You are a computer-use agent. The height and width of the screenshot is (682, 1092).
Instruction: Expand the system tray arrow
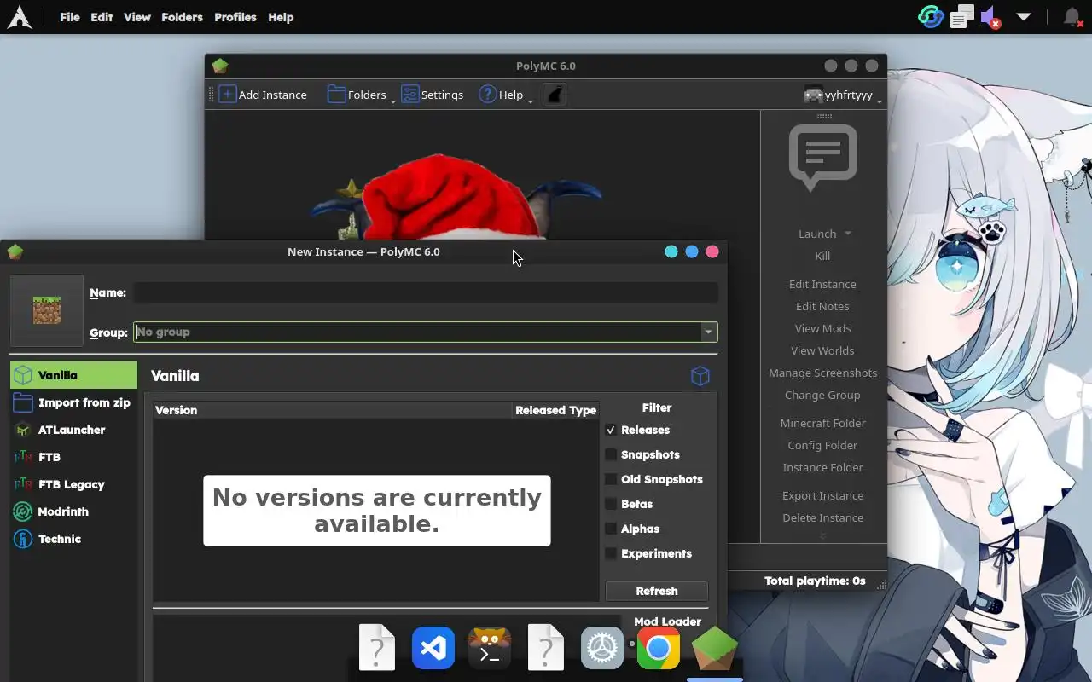[1024, 17]
